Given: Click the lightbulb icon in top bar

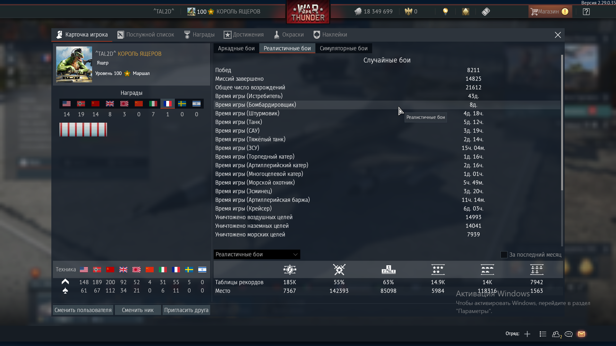Looking at the screenshot, I should 445,12.
